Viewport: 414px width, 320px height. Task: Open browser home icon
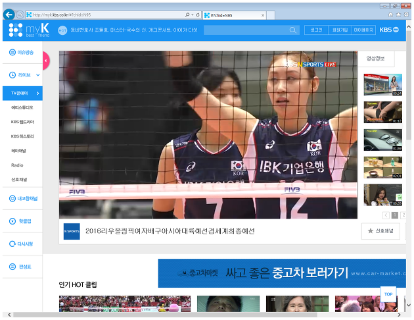click(390, 14)
